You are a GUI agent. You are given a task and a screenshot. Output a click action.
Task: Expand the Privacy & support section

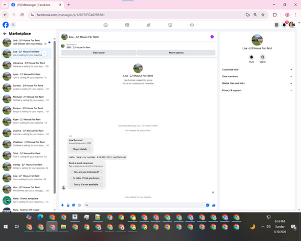pos(257,90)
